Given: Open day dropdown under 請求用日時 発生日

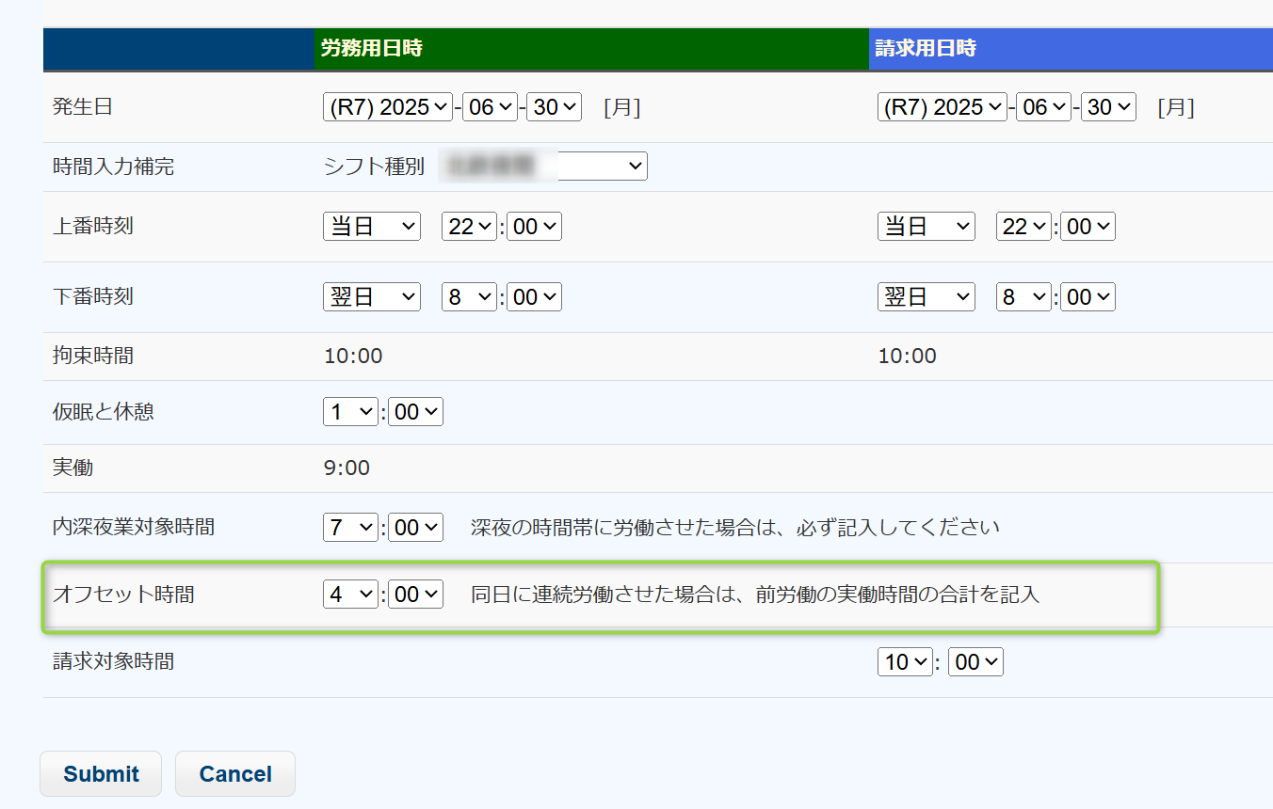Looking at the screenshot, I should [x=1108, y=107].
